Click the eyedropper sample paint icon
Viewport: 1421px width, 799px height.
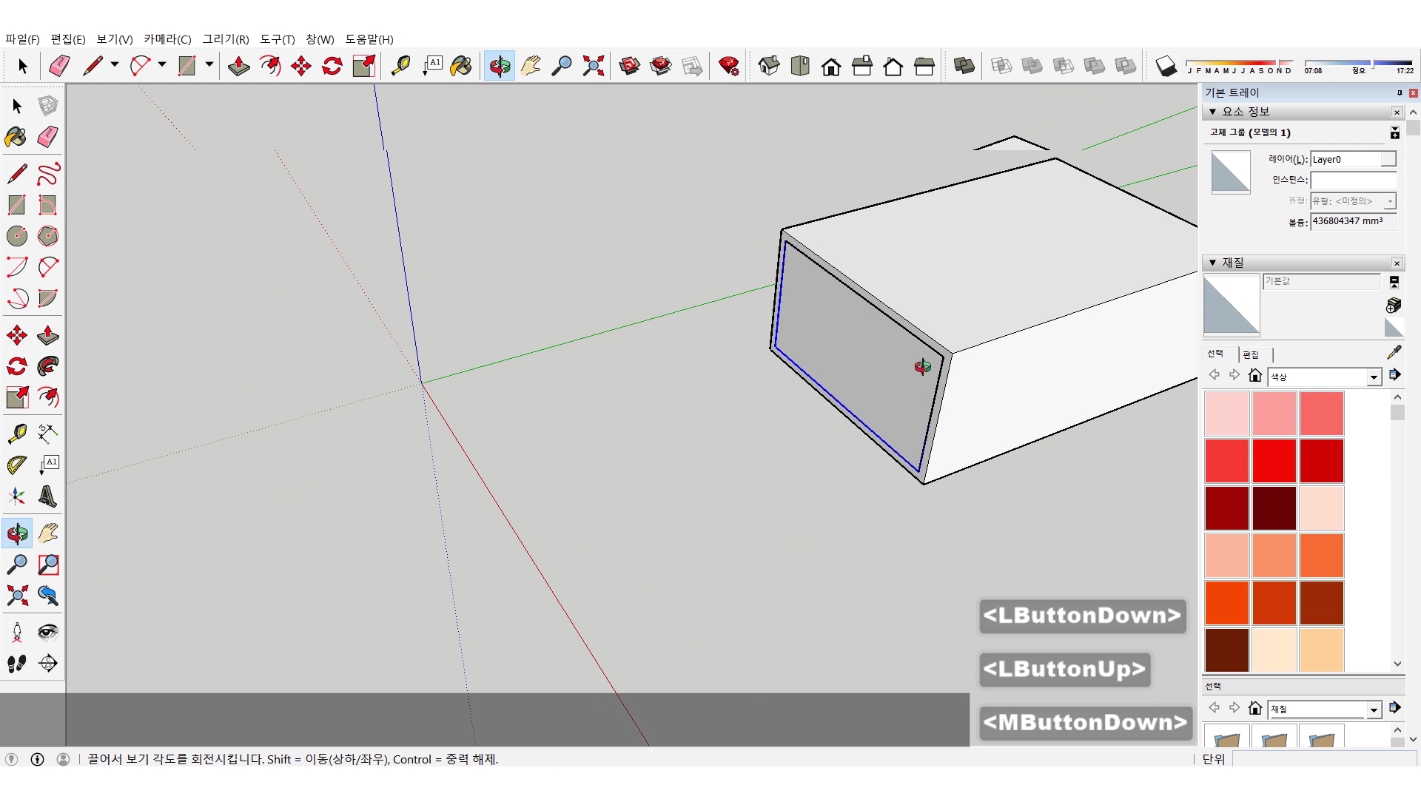pos(1394,353)
